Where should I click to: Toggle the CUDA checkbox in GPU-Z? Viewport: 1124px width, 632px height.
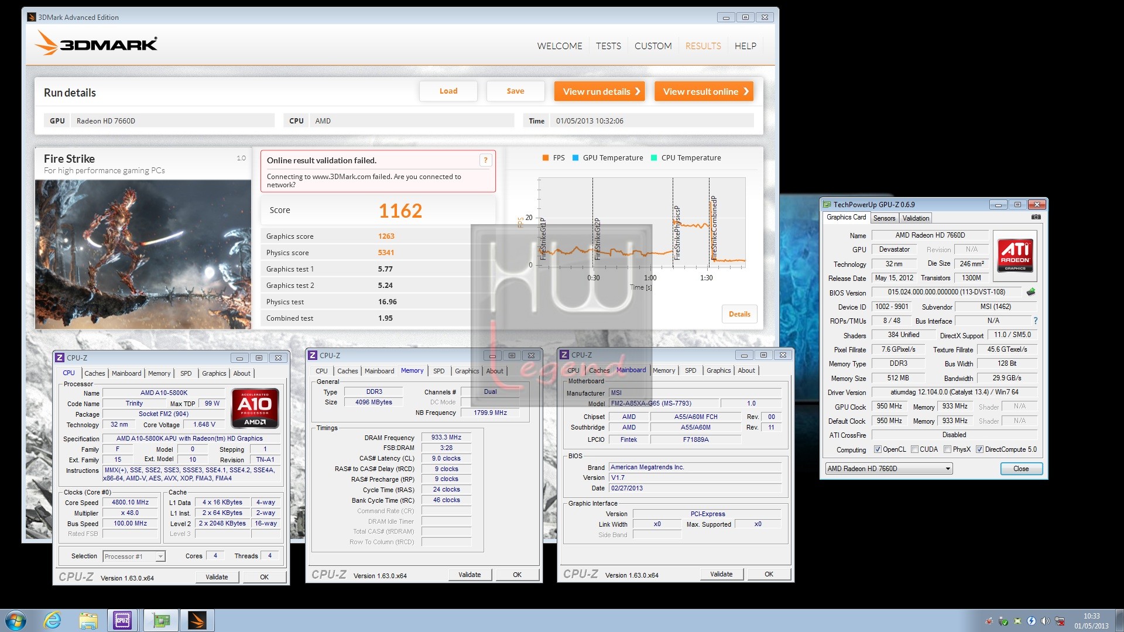pyautogui.click(x=914, y=449)
